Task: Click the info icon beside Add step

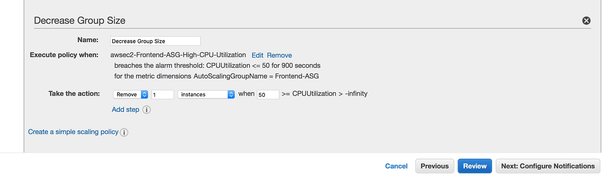Action: coord(147,110)
